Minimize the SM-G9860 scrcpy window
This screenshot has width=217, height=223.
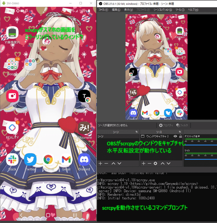click(70, 3)
